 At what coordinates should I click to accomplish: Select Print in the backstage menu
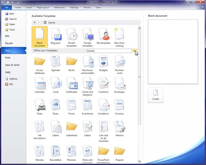14,58
